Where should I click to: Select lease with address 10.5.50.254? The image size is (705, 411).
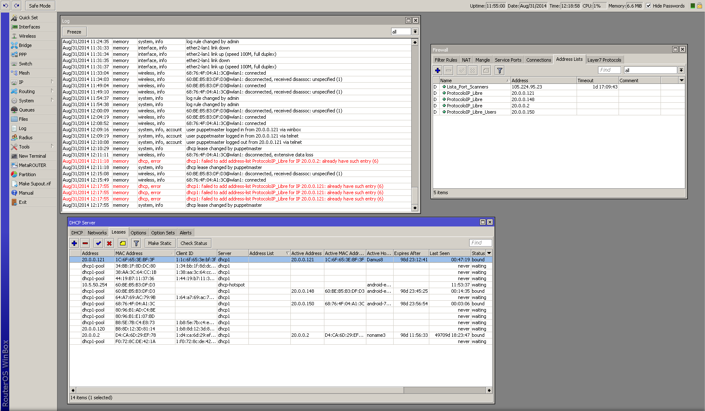tap(280, 285)
